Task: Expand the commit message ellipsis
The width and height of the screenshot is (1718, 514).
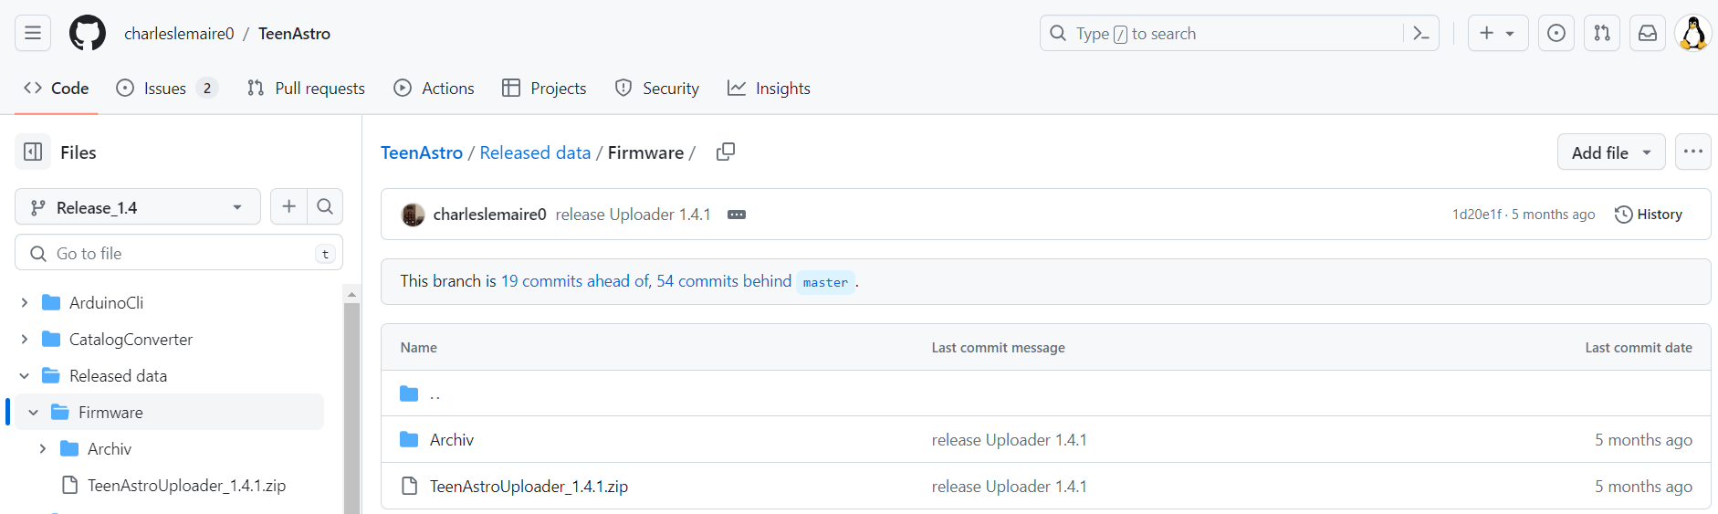Action: click(737, 215)
